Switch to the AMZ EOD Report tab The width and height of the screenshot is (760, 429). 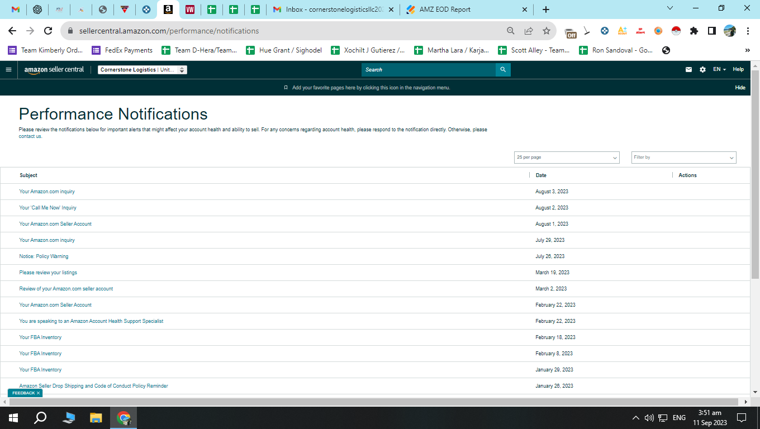[x=467, y=9]
